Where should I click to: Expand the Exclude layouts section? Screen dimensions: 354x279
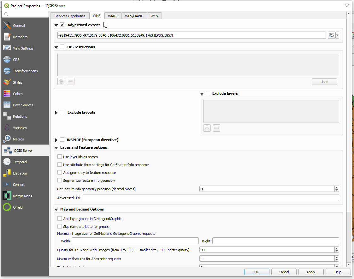[x=56, y=113]
